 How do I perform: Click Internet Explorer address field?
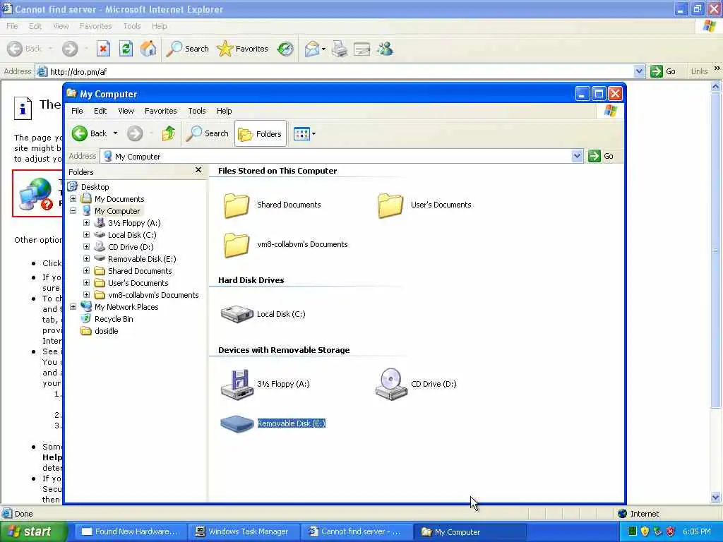335,72
